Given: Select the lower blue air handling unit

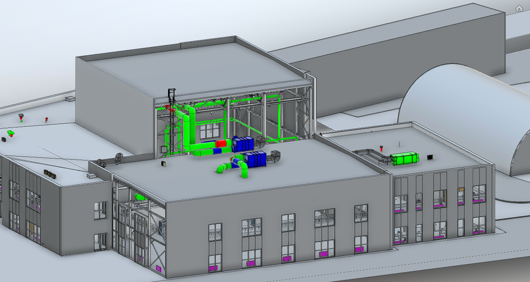Looking at the screenshot, I should coord(255,159).
